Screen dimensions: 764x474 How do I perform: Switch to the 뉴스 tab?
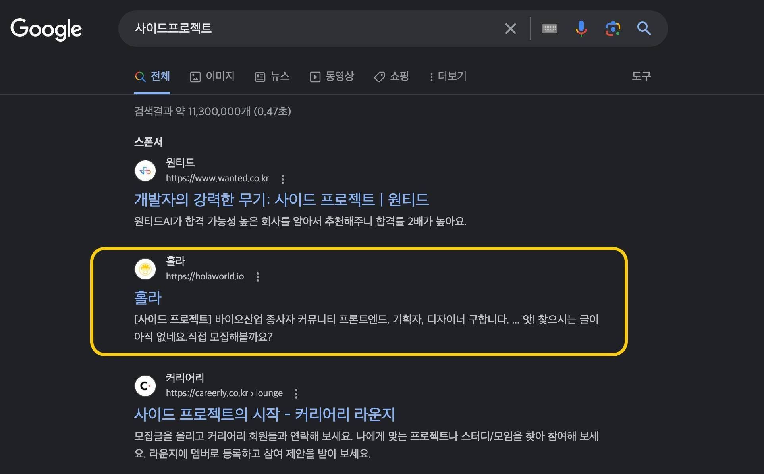coord(272,76)
